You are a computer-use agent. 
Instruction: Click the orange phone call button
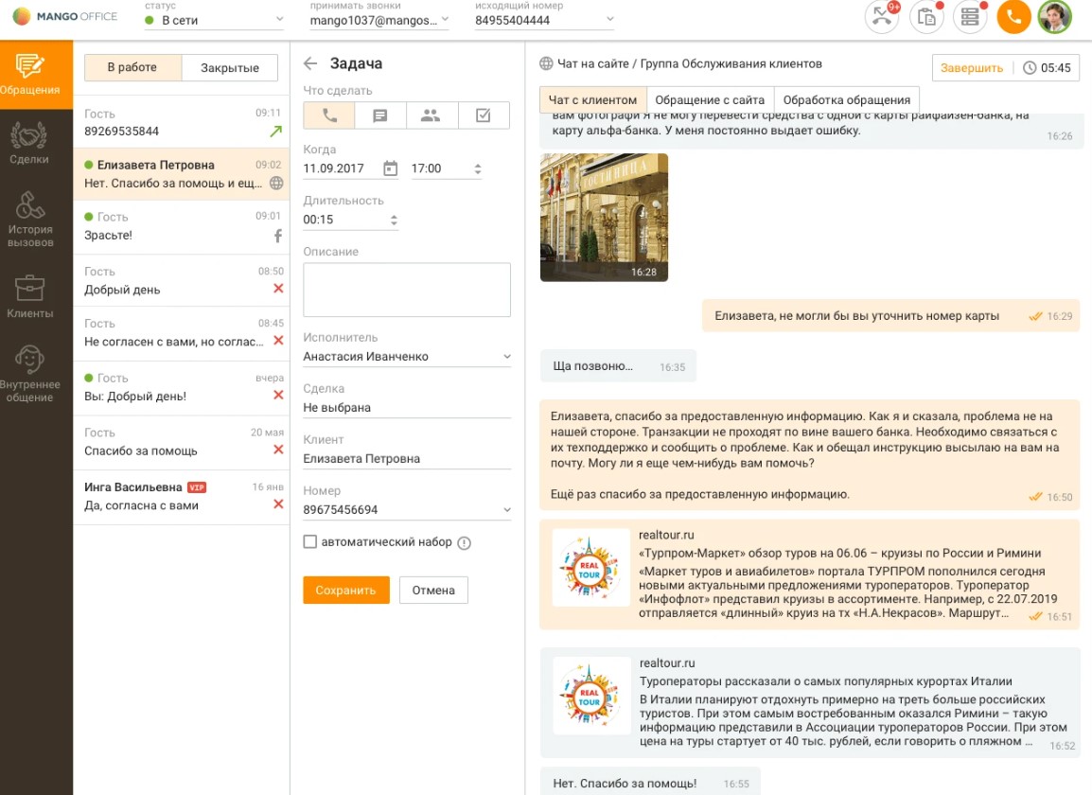point(1013,17)
